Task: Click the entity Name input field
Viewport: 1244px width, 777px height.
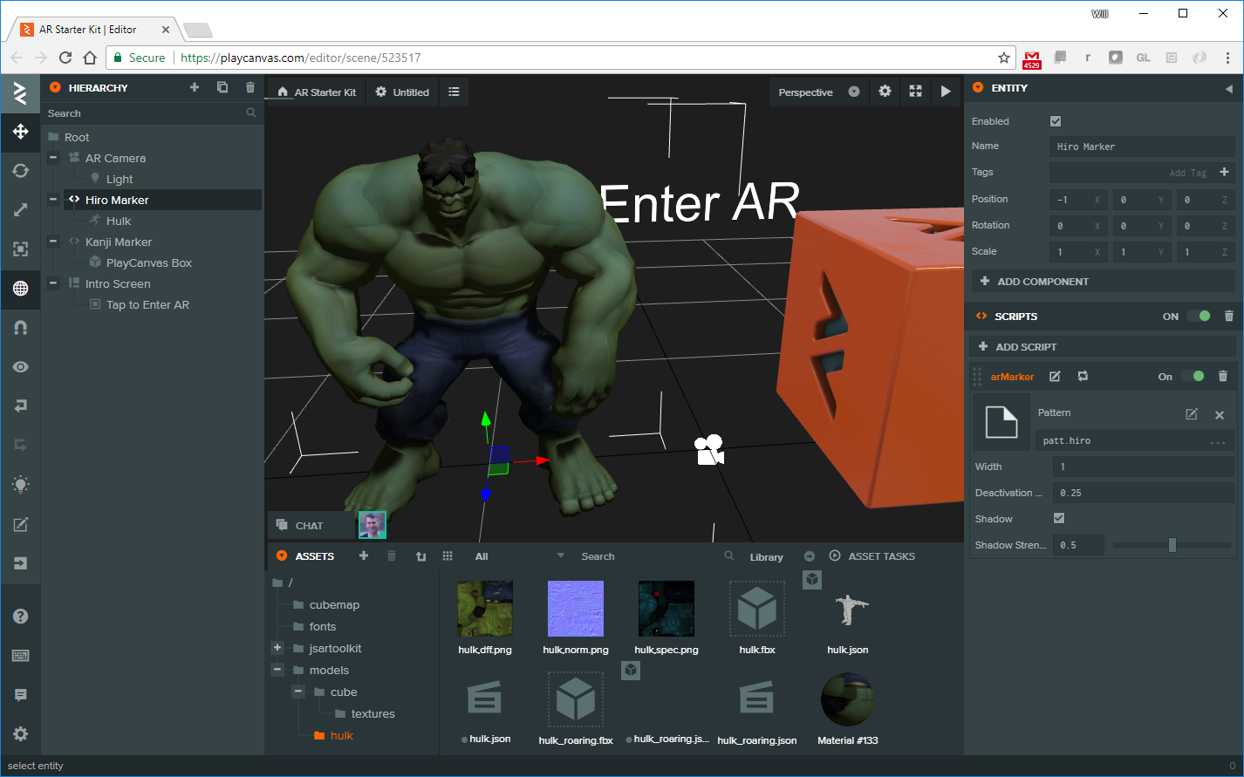Action: pyautogui.click(x=1142, y=147)
